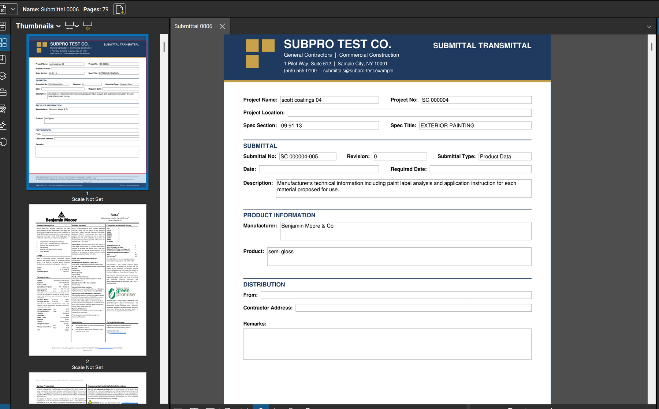659x409 pixels.
Task: Open the dropdown arrow beside the document icon
Action: 13,9
